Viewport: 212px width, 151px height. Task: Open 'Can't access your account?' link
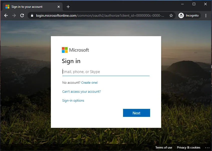coord(81,91)
